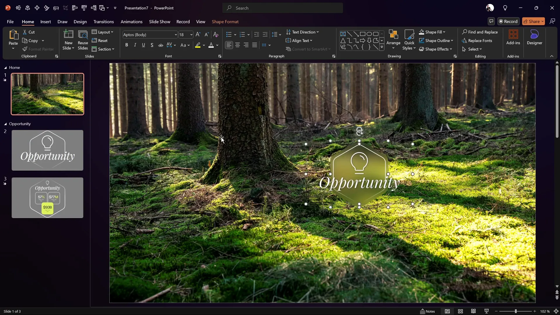The image size is (560, 315).
Task: Open the Aptos (Body) font name dropdown
Action: pyautogui.click(x=176, y=35)
